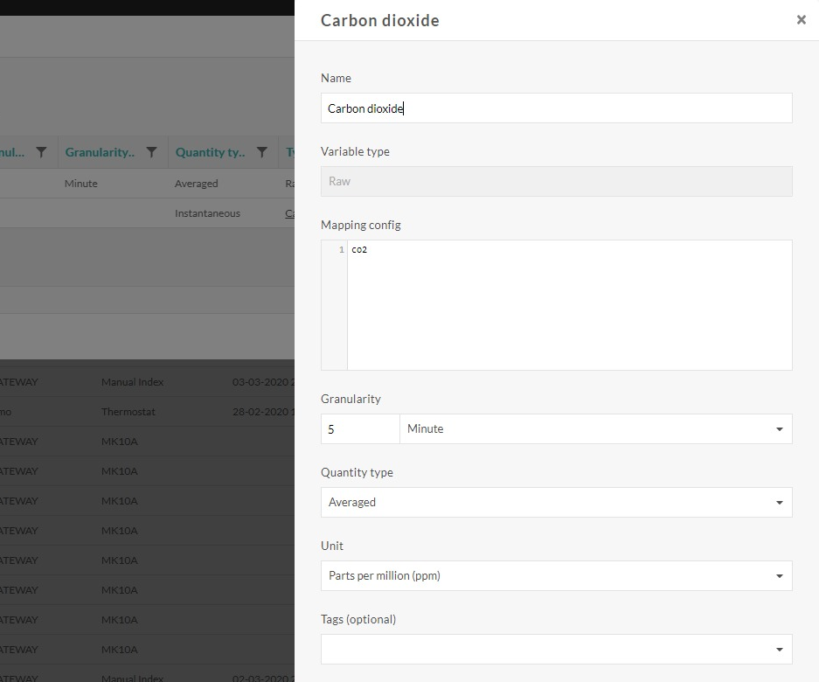Click line number 1 in the Mapping config gutter

pyautogui.click(x=340, y=249)
